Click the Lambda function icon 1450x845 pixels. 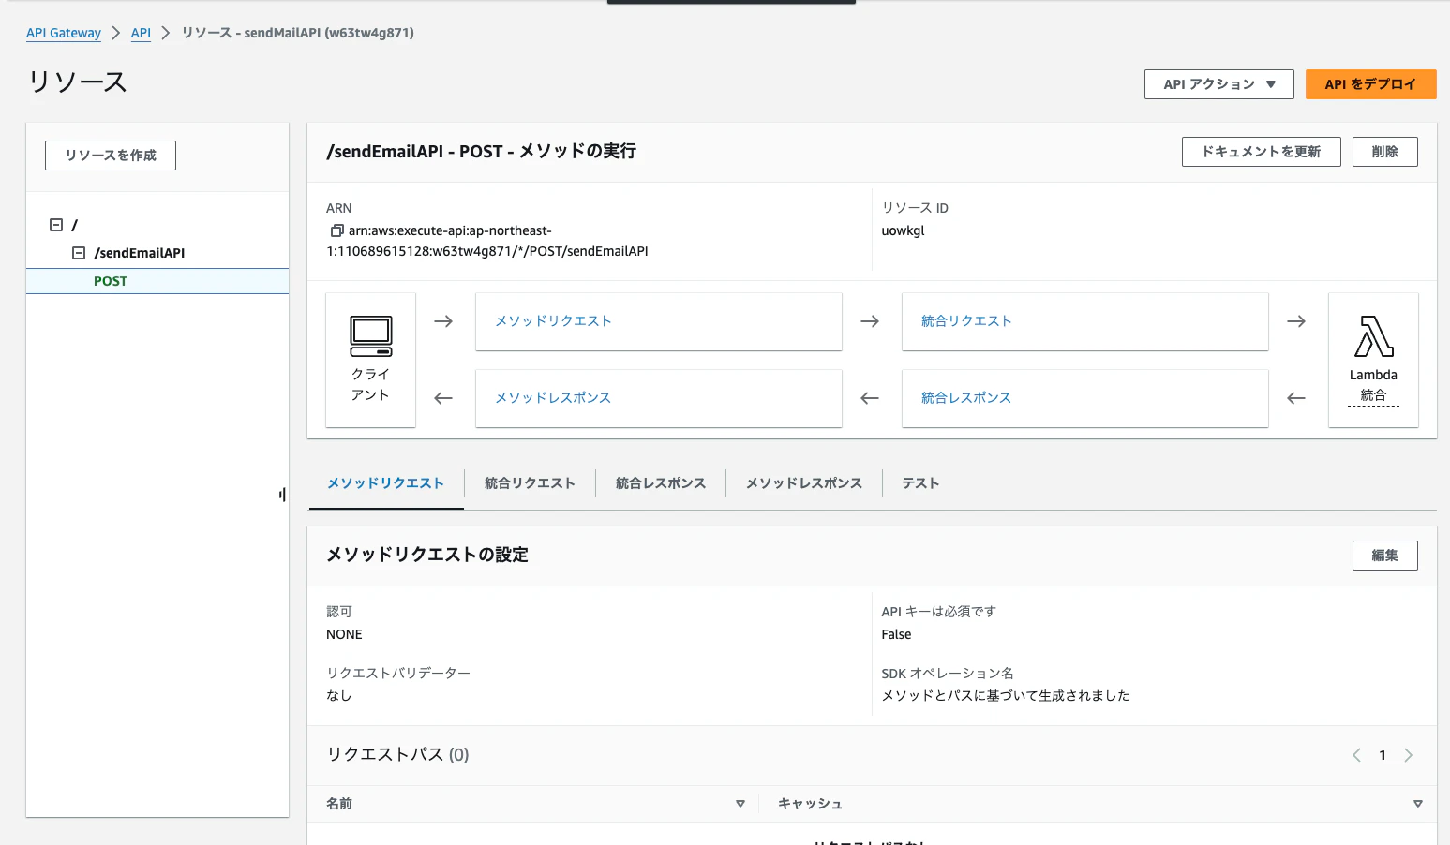coord(1373,336)
